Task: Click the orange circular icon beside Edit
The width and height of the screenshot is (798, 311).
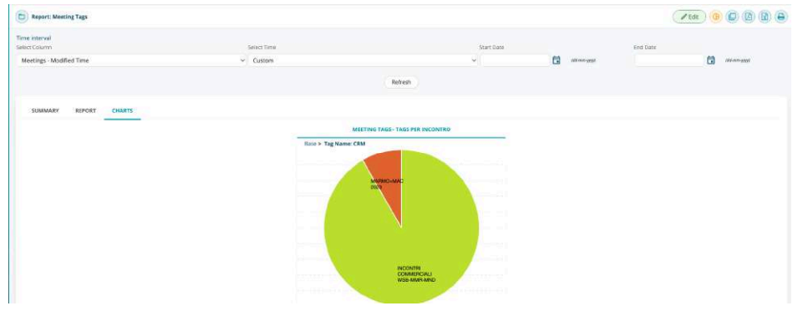Action: (x=715, y=17)
